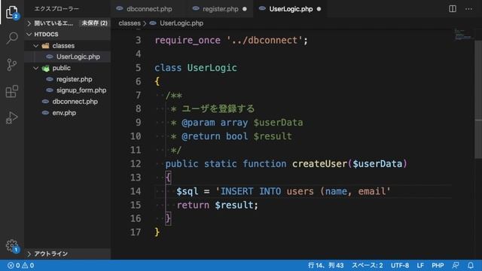Click line number 14 in the gutter

[136, 191]
